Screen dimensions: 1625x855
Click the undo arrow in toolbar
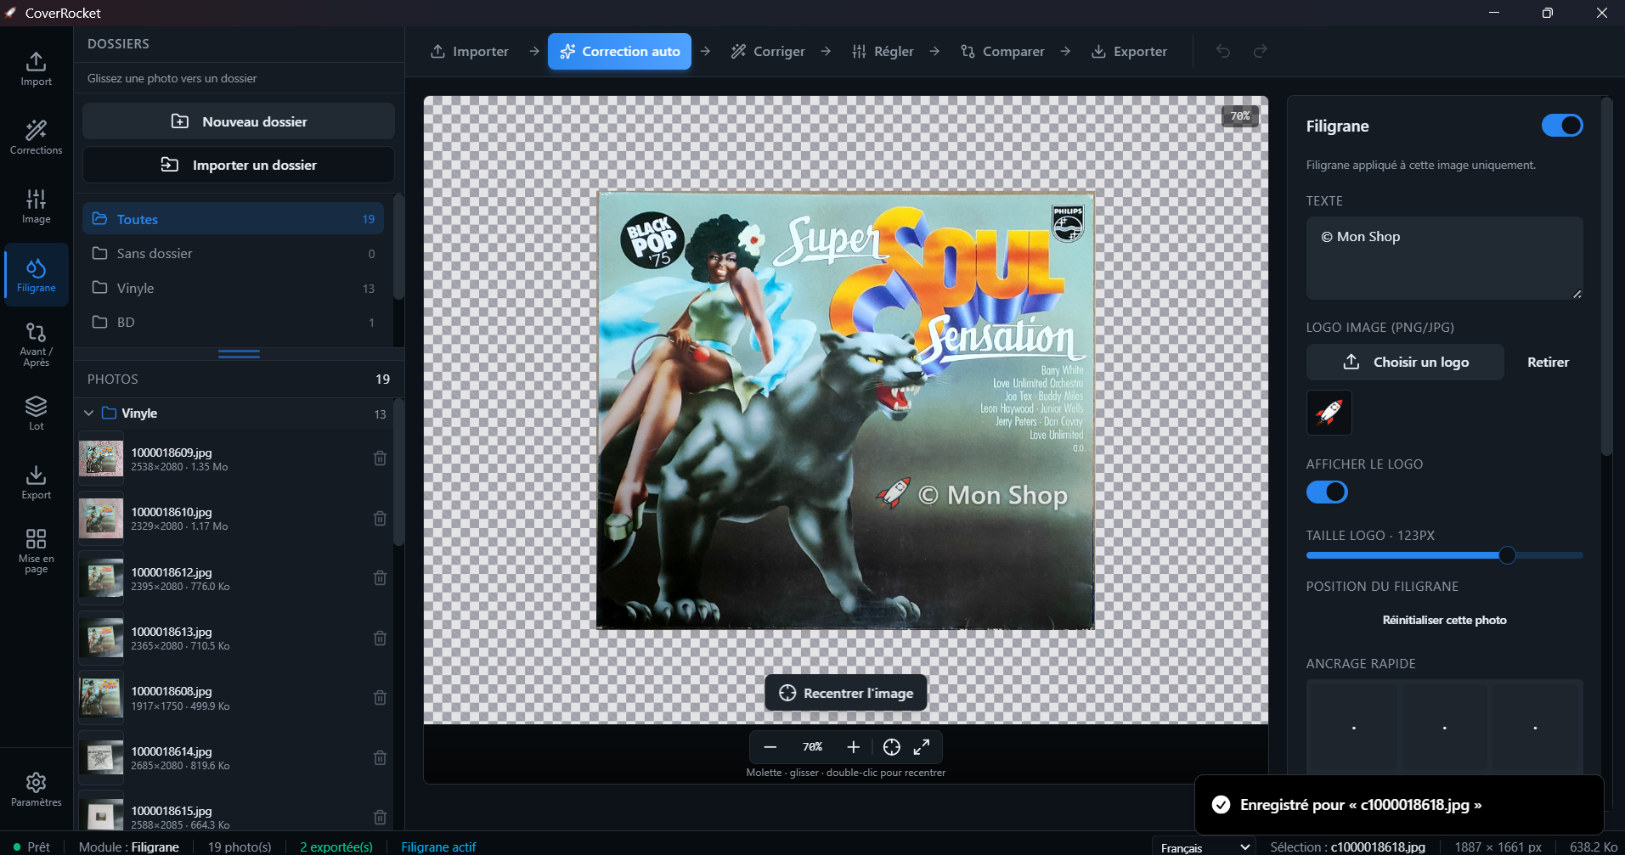click(1223, 51)
